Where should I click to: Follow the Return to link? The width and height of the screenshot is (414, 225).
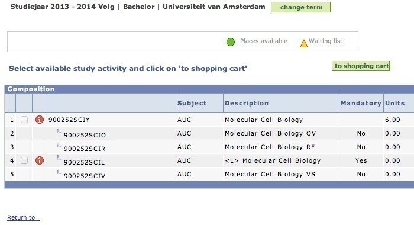click(23, 217)
